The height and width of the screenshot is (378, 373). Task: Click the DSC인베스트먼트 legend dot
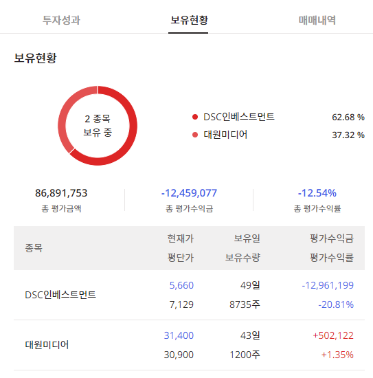(x=195, y=117)
